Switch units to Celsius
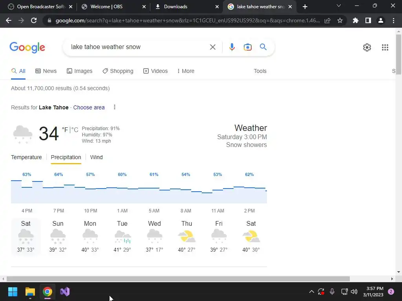 point(75,130)
